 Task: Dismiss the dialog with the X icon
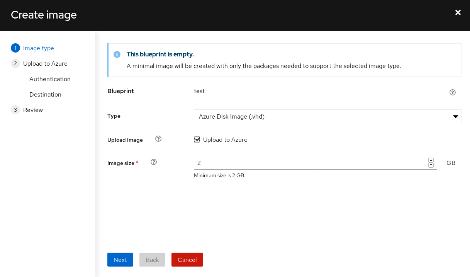click(458, 12)
